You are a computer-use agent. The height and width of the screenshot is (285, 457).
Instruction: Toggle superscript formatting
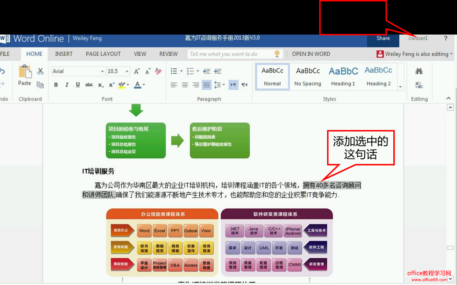pyautogui.click(x=111, y=85)
